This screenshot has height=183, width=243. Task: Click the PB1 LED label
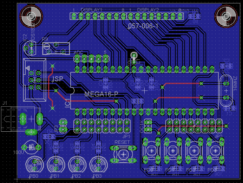point(55,176)
